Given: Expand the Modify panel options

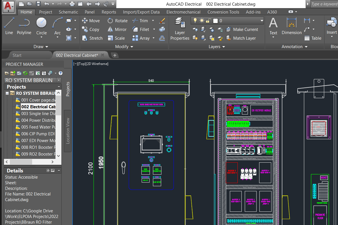Looking at the screenshot, I should [132, 47].
